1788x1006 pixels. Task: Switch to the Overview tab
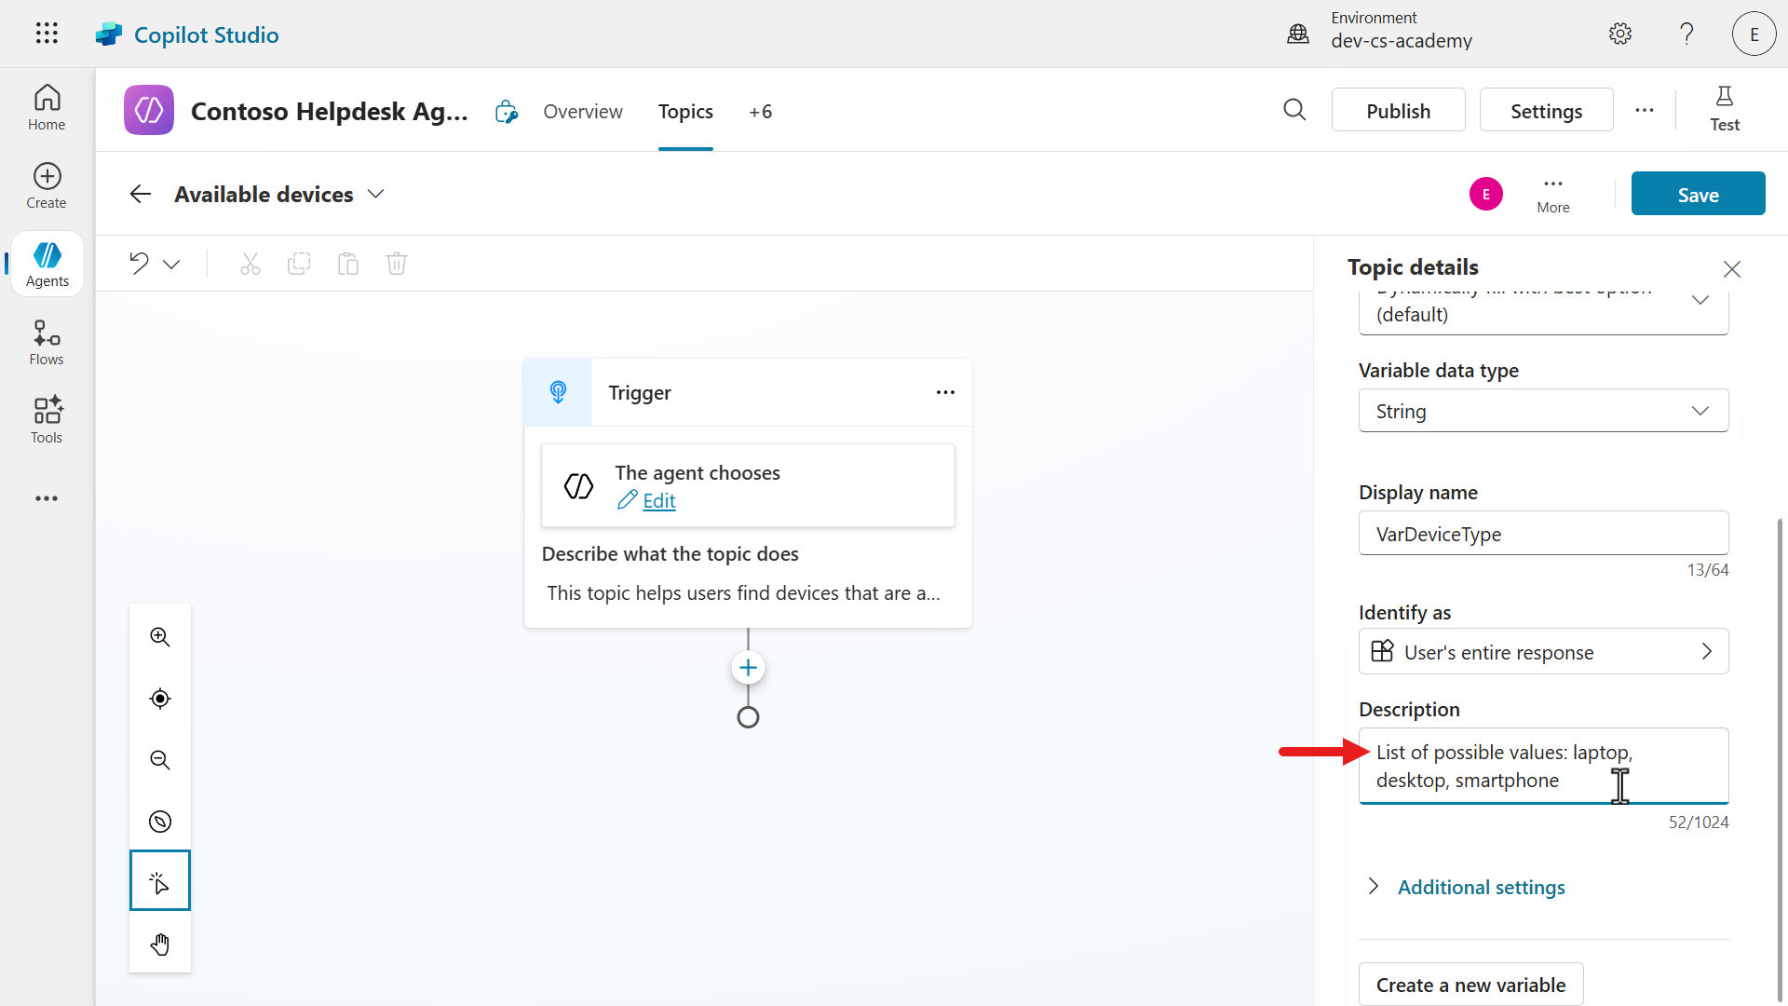pos(583,112)
